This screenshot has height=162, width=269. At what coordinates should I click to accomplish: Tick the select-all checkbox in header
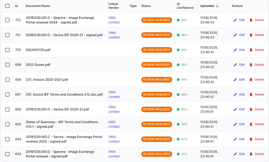point(7,6)
